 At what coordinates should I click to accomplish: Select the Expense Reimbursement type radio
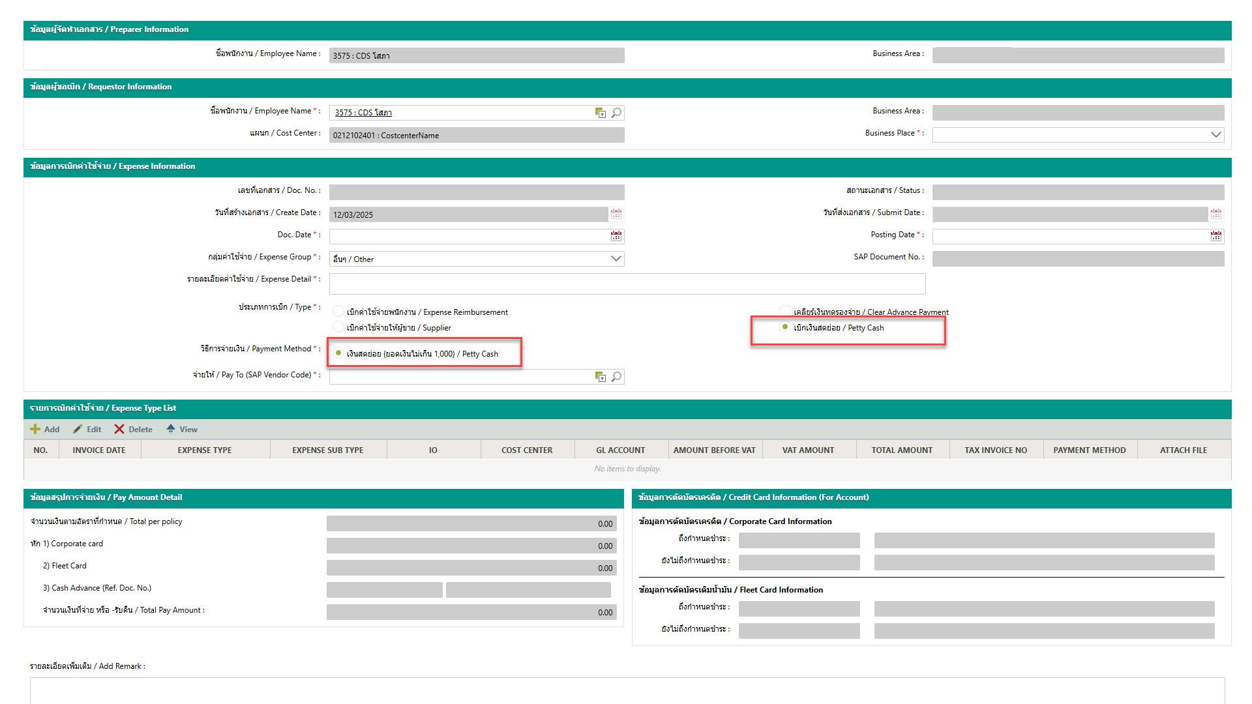tap(338, 312)
